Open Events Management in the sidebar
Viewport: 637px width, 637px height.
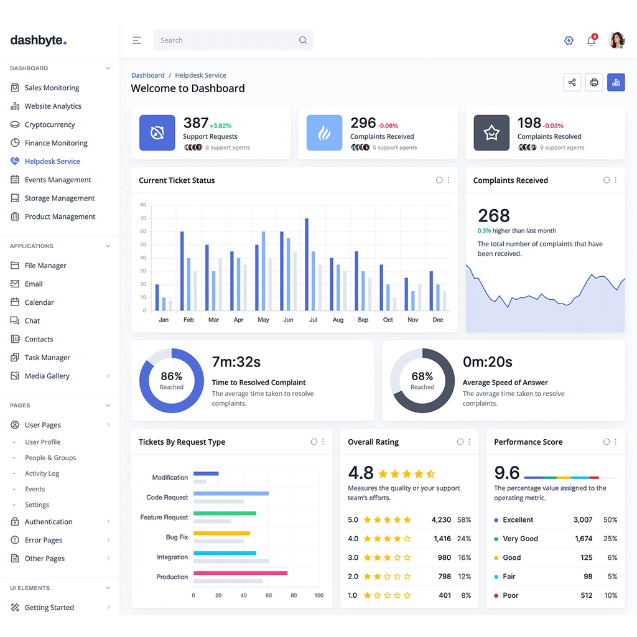[x=58, y=180]
